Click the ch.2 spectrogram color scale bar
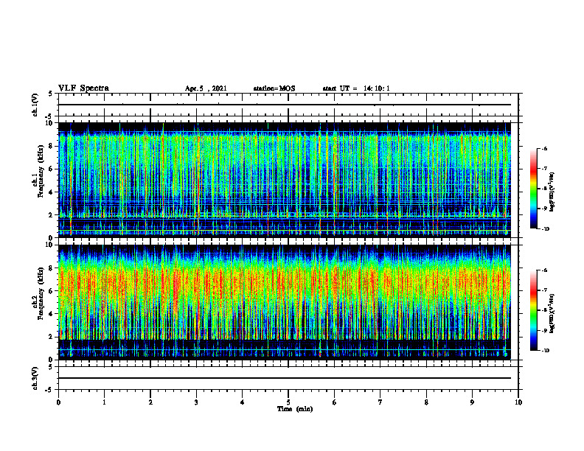 tap(534, 310)
